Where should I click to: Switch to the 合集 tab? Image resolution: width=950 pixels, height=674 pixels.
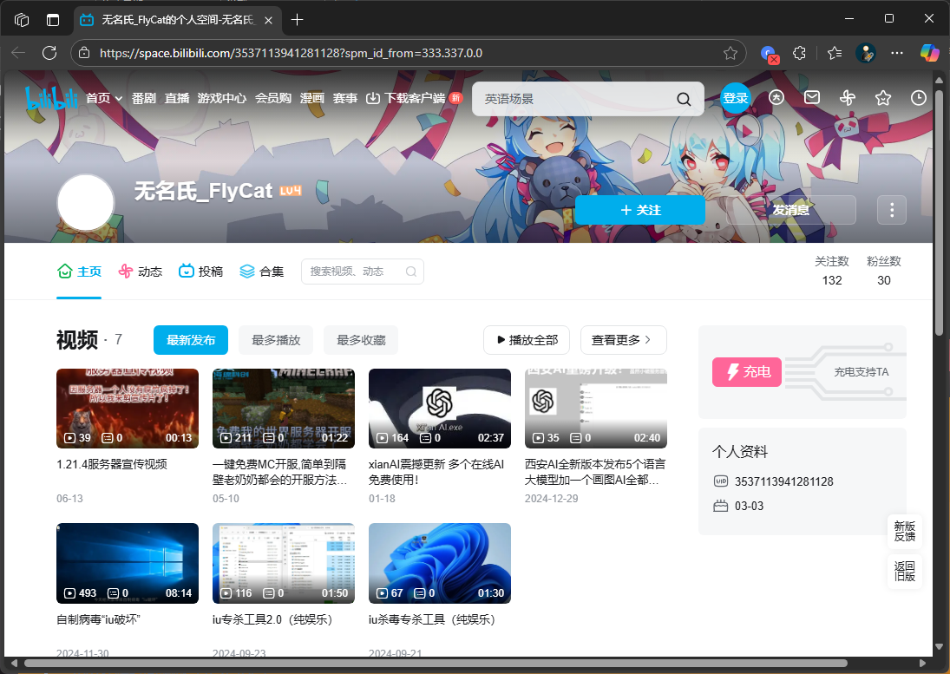point(262,272)
